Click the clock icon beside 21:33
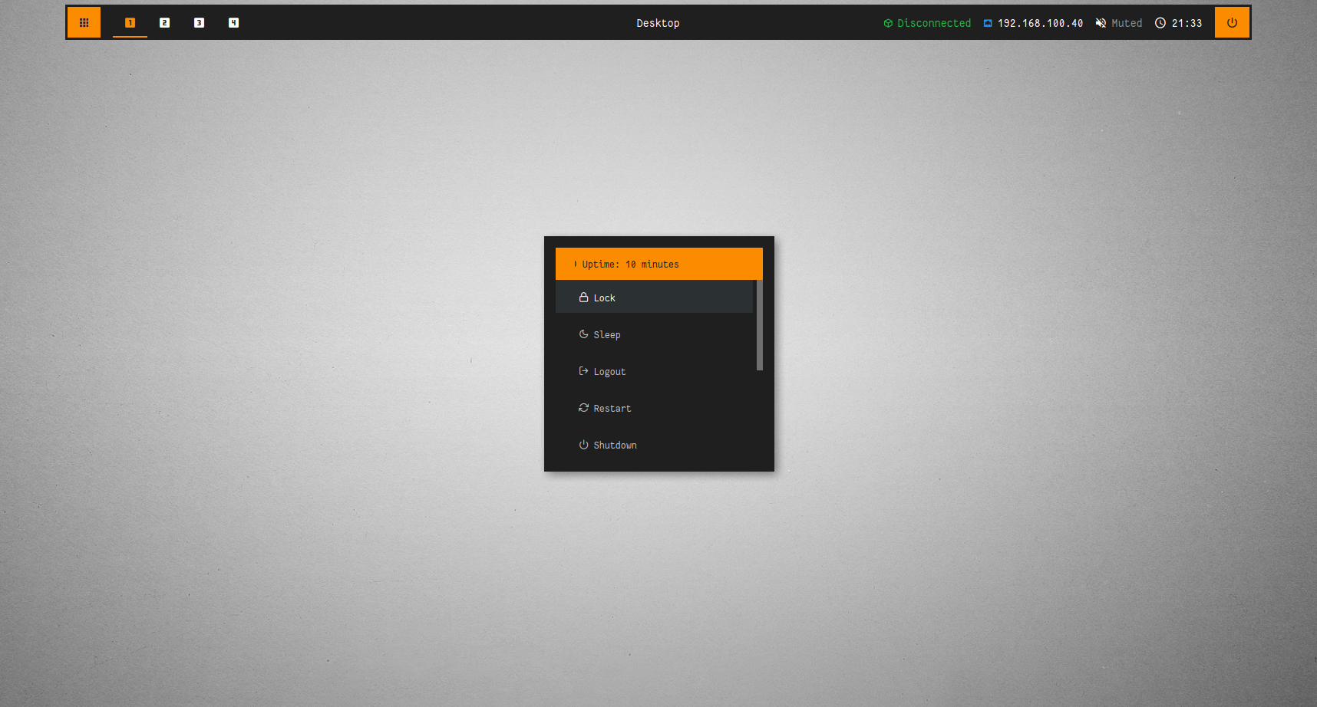Screen dimensions: 1317x707 1160,22
